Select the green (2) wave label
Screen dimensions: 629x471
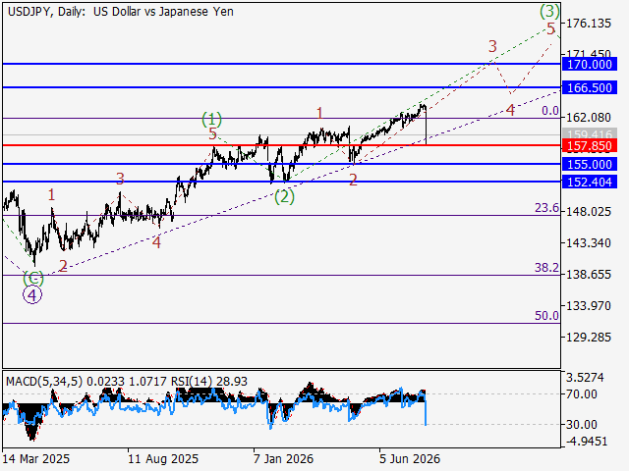tap(284, 196)
